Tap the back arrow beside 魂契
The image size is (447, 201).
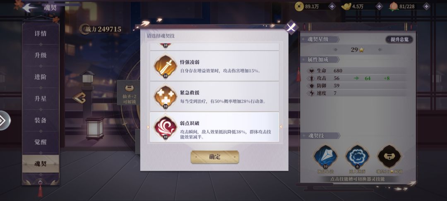point(30,8)
